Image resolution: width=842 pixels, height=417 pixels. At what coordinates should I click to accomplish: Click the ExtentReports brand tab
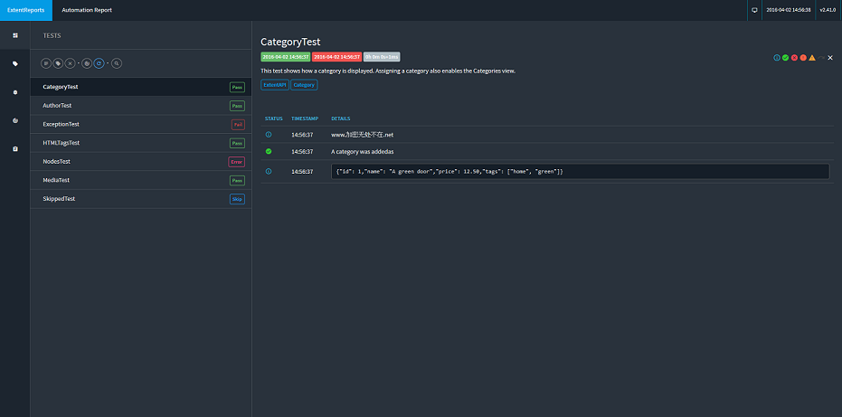coord(25,10)
